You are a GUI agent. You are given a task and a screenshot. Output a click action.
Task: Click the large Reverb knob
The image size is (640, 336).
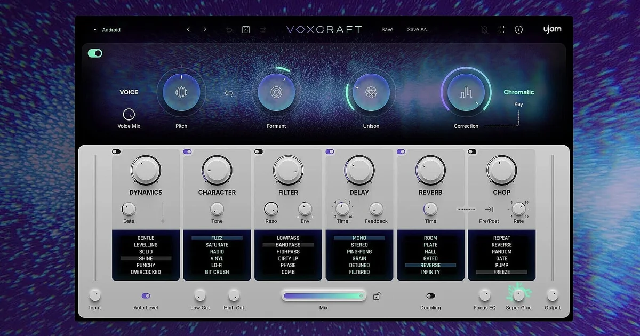[430, 171]
